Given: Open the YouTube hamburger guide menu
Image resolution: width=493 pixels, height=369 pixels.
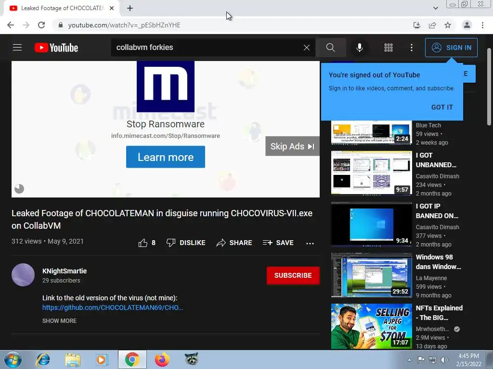Looking at the screenshot, I should tap(17, 48).
